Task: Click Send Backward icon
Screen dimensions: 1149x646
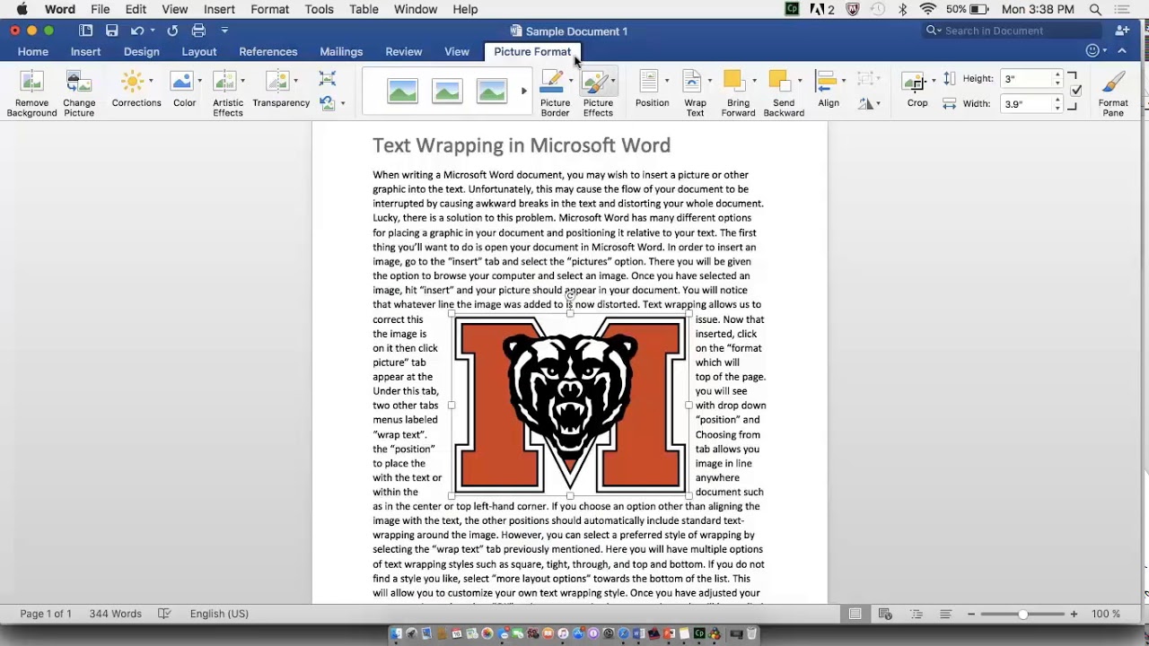Action: 779,81
